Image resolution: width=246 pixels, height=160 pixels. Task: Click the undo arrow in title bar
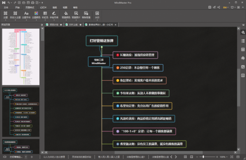pos(9,3)
